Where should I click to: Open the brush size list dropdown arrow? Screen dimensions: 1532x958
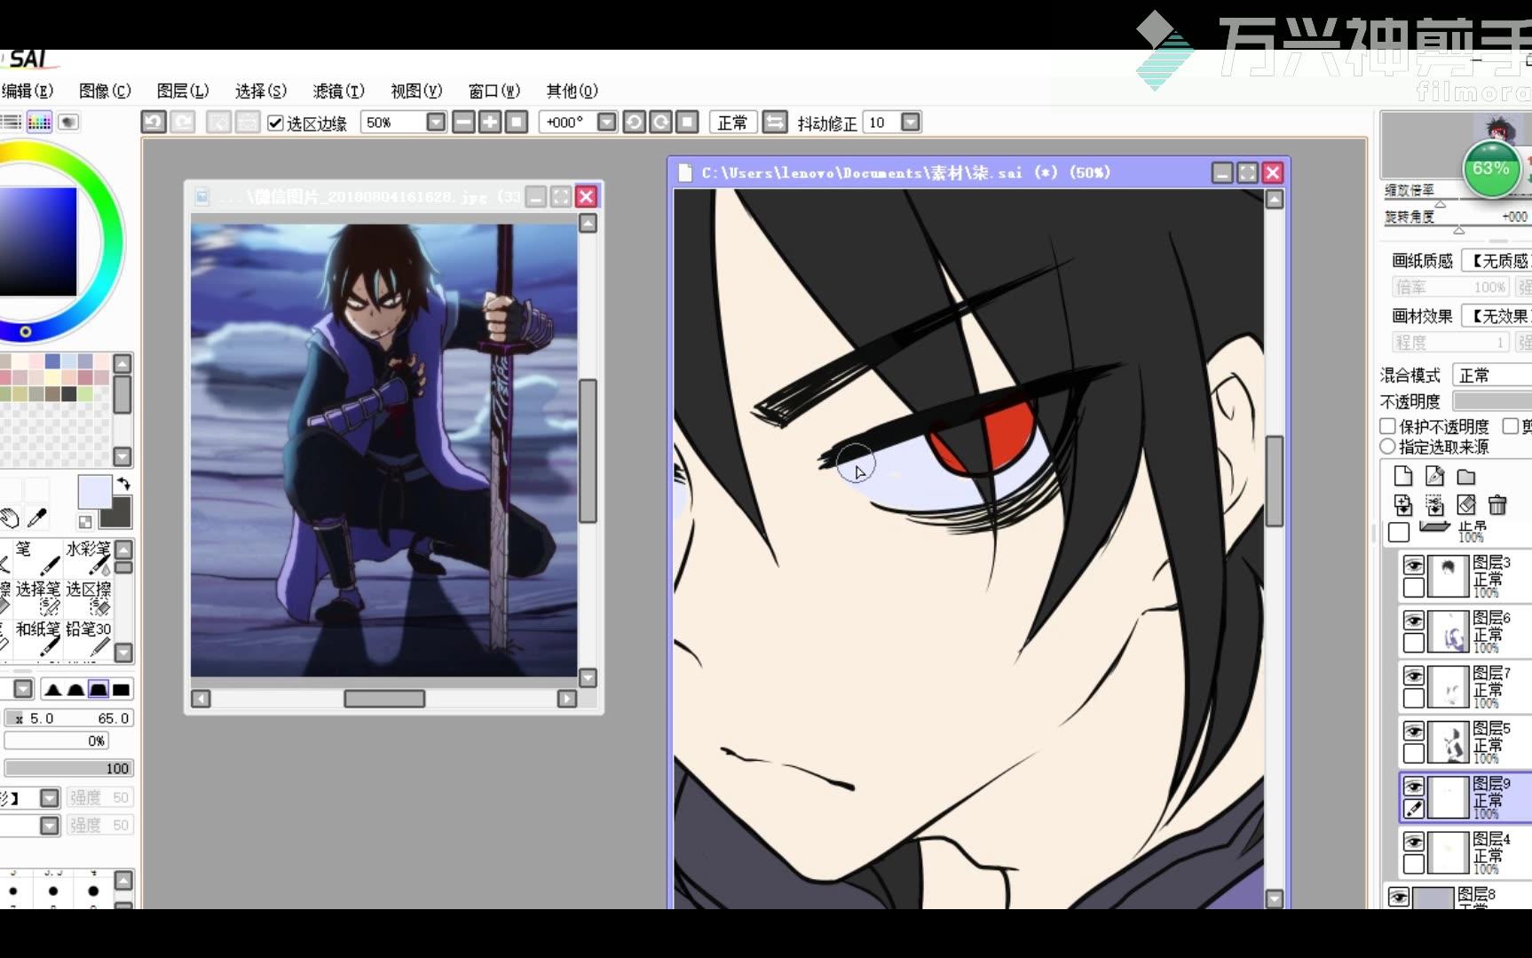pyautogui.click(x=23, y=689)
